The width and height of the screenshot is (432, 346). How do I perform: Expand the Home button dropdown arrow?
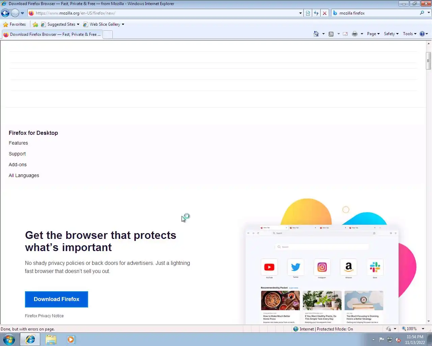(323, 34)
